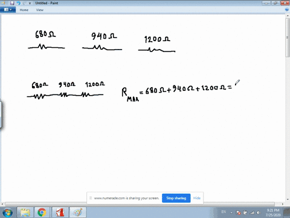Open the red PDF app in taskbar

(60, 213)
